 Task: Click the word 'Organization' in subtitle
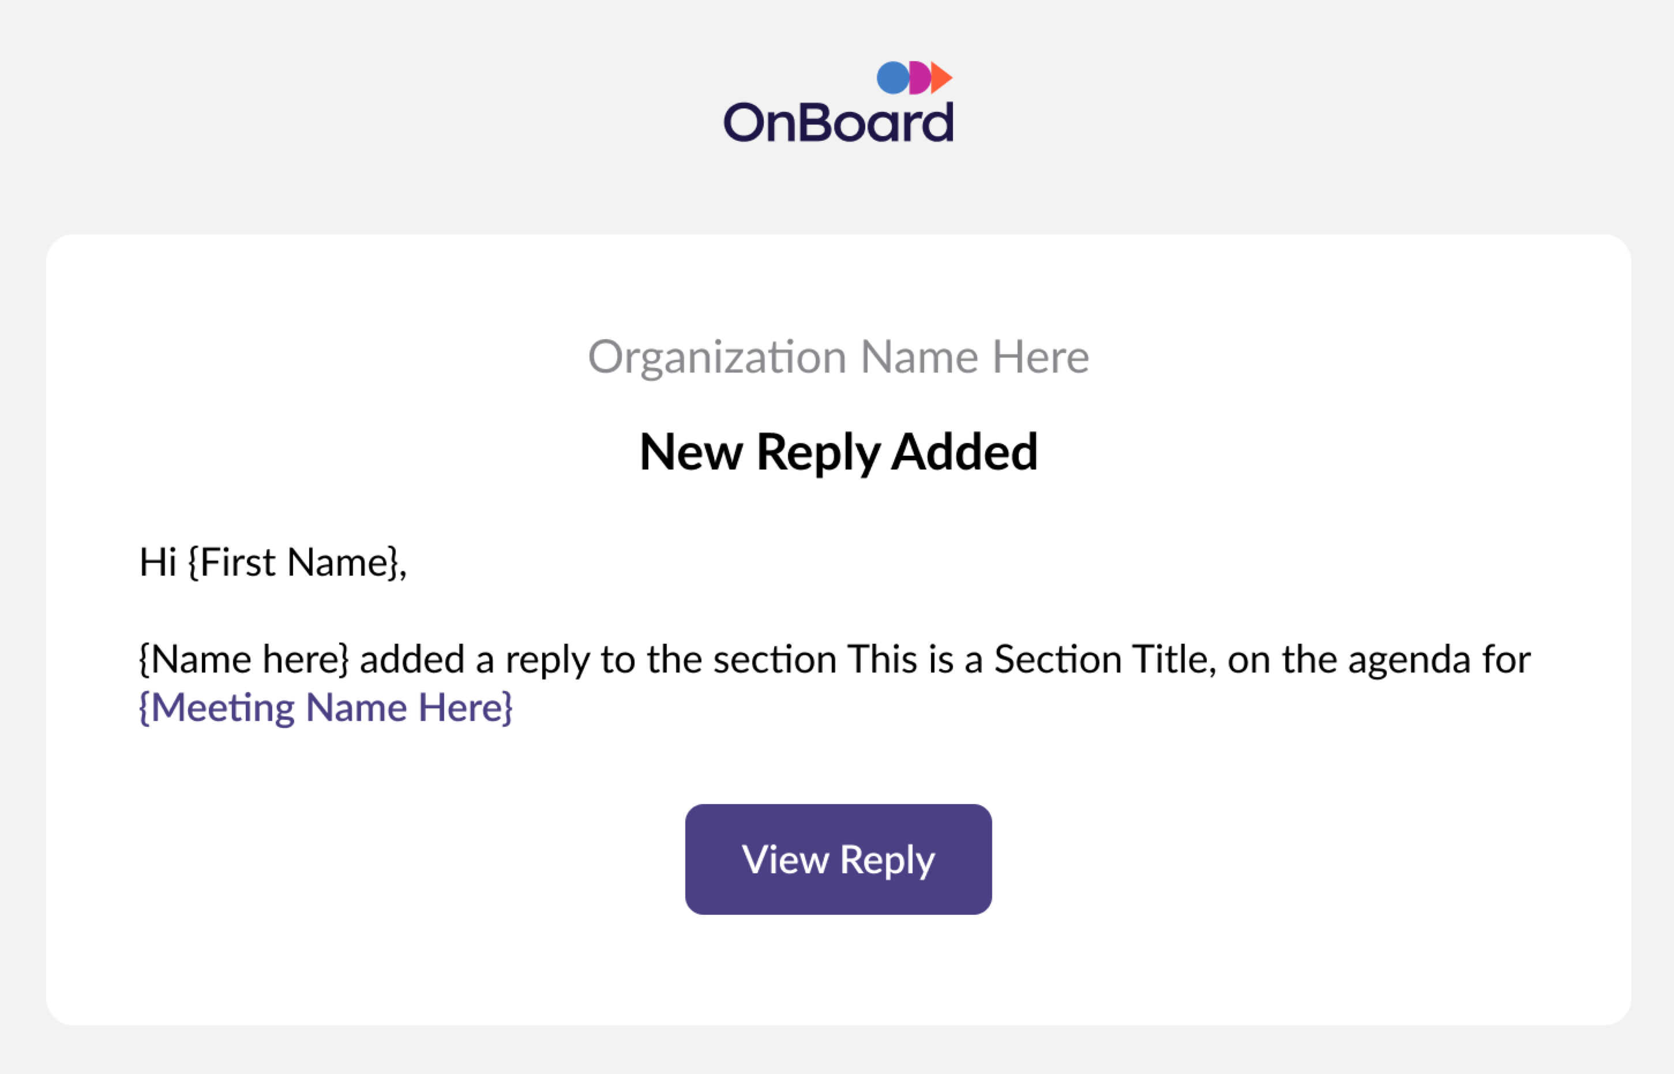click(717, 358)
